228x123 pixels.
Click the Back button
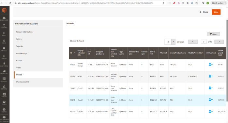204,12
